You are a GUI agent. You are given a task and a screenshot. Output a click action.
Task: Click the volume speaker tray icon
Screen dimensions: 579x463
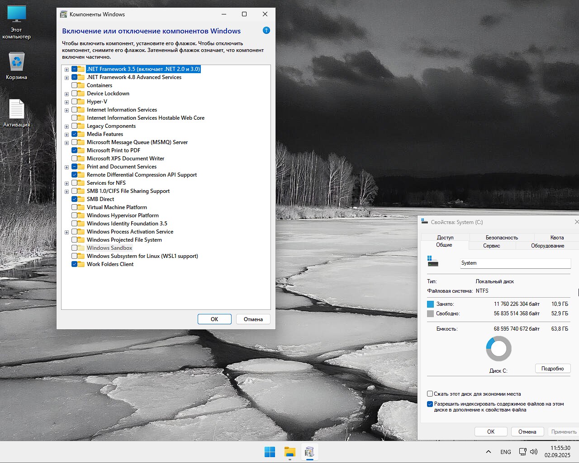pyautogui.click(x=534, y=452)
